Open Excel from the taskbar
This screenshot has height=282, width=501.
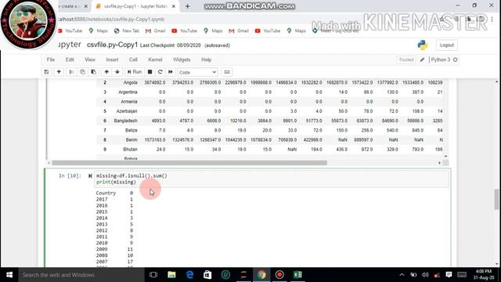click(x=297, y=275)
